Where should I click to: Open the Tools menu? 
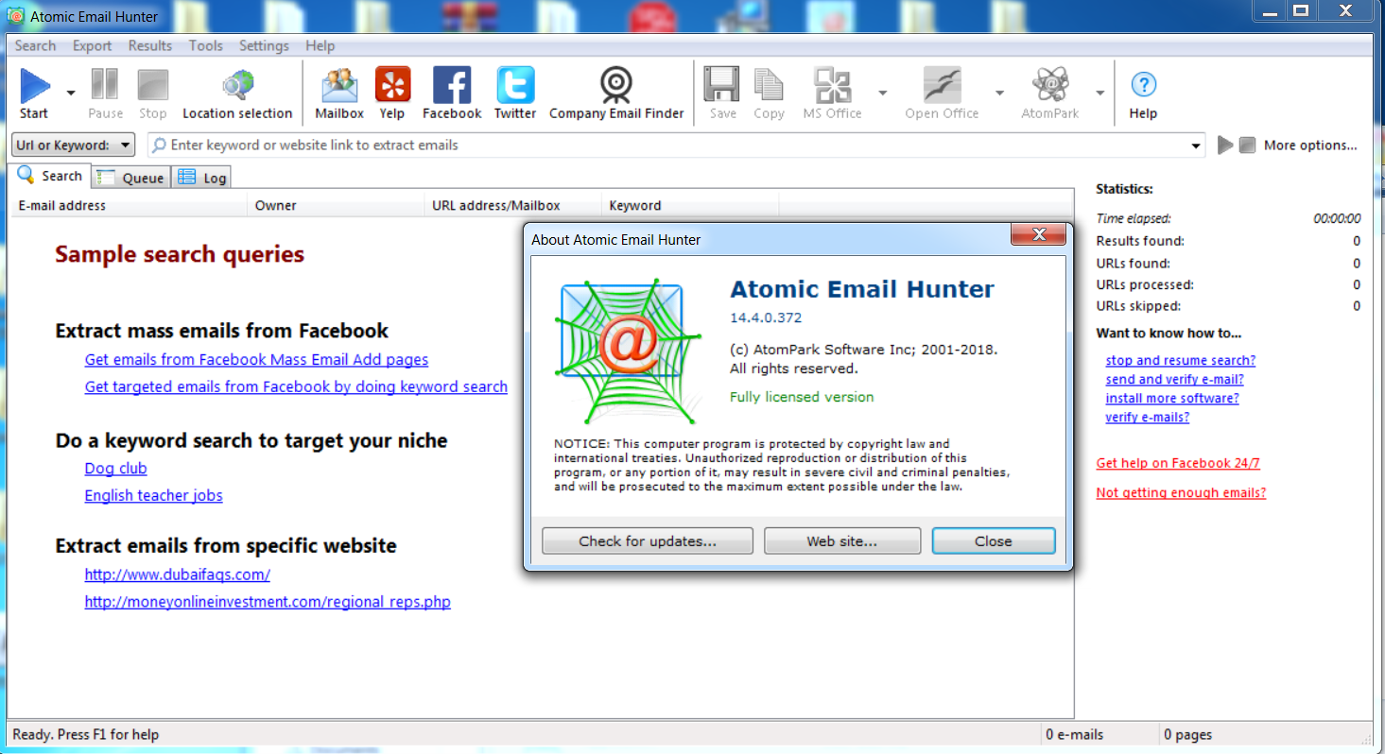click(x=205, y=45)
